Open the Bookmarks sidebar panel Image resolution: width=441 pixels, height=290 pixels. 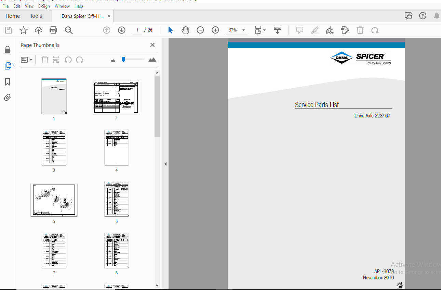tap(8, 82)
